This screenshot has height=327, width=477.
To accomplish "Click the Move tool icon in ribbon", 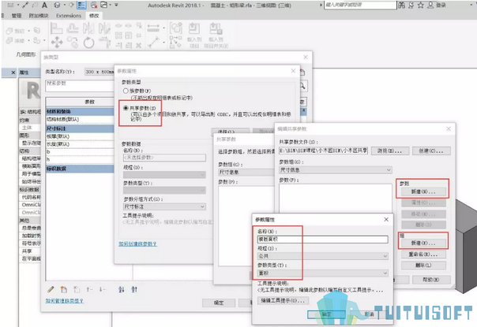I will (57, 43).
